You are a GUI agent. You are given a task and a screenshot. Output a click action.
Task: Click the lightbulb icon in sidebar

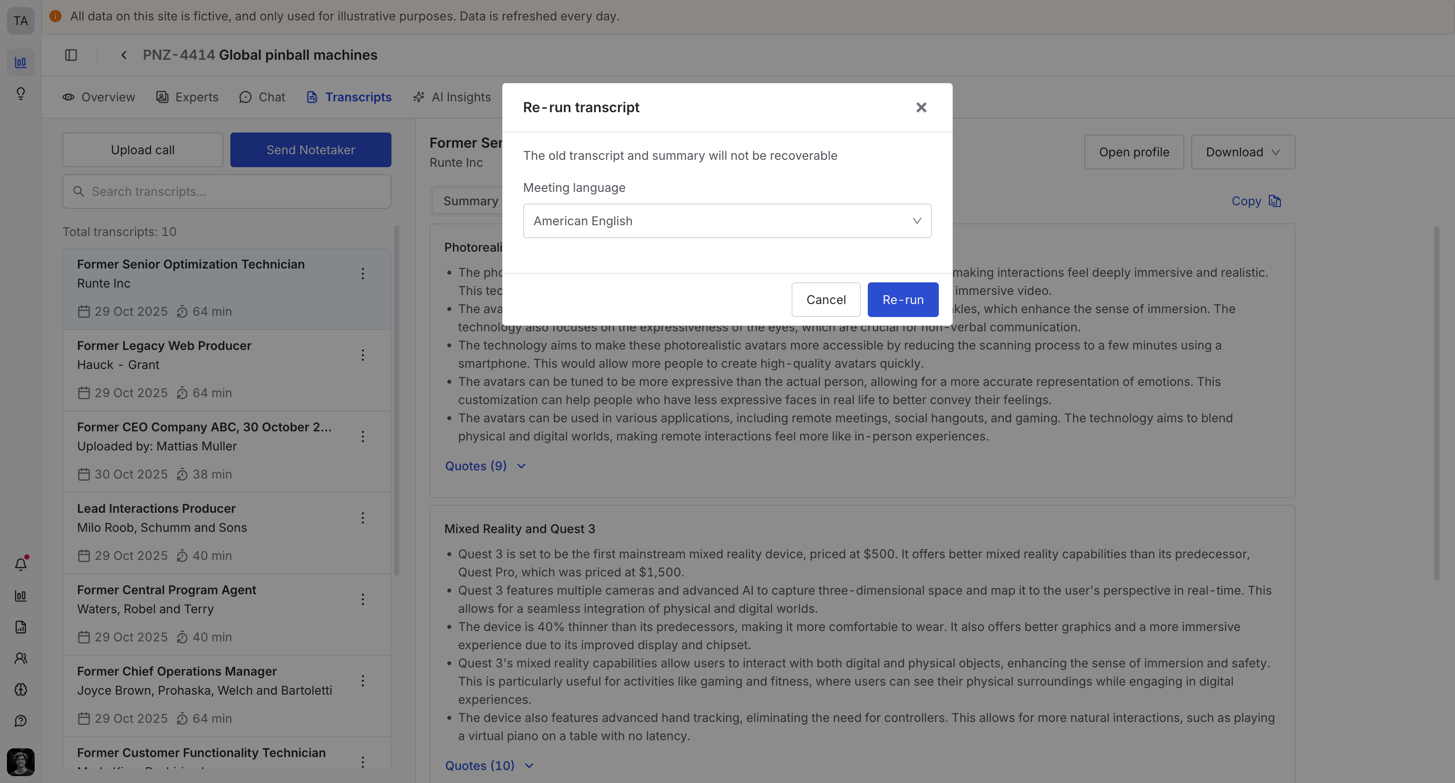[21, 93]
